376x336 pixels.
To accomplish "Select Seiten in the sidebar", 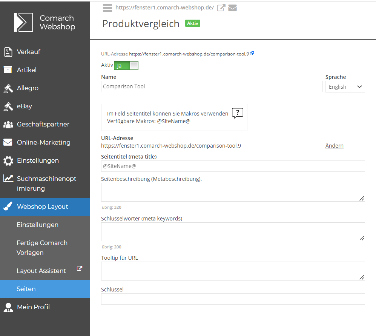I will point(45,289).
